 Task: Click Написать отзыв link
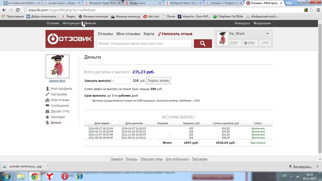pos(175,34)
